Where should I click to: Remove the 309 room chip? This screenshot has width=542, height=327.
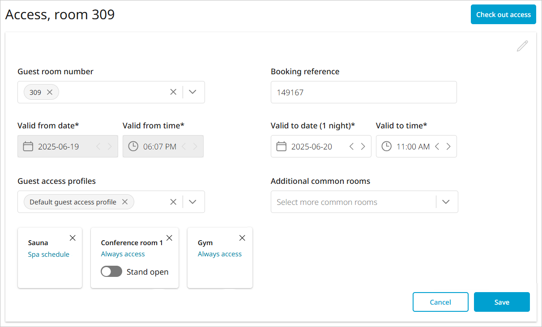tap(50, 92)
